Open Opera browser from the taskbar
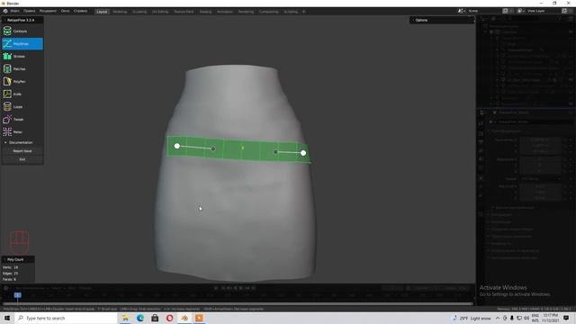Viewport: 576px width, 324px height. pos(170,318)
